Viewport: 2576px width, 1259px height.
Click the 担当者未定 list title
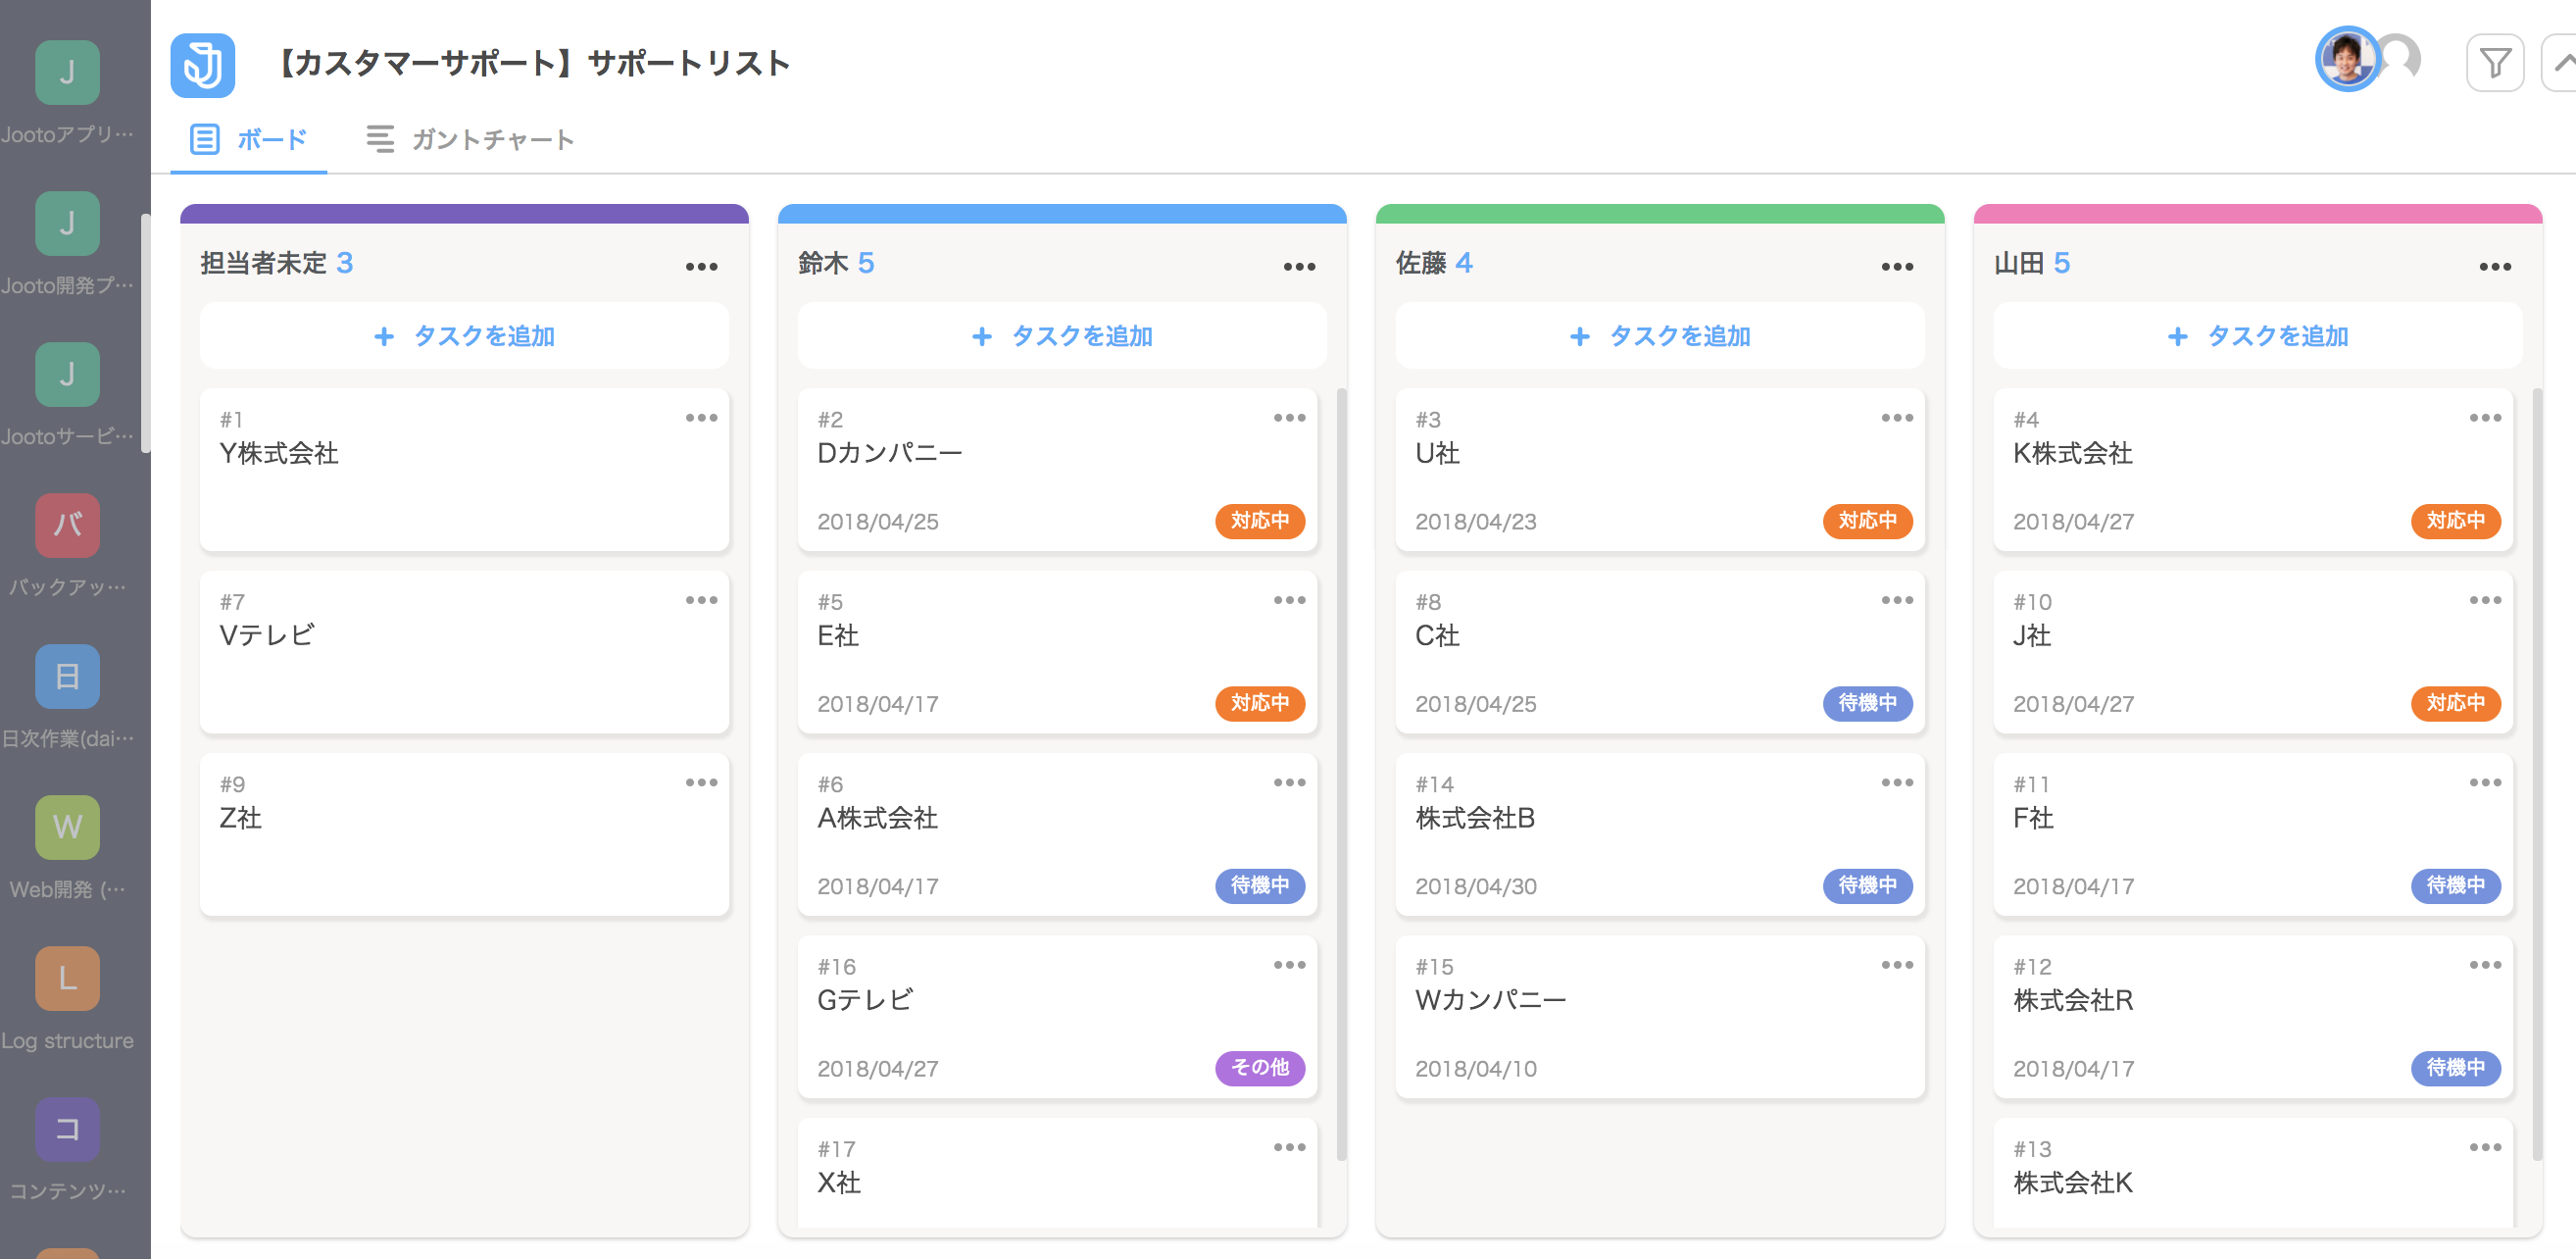pos(264,263)
